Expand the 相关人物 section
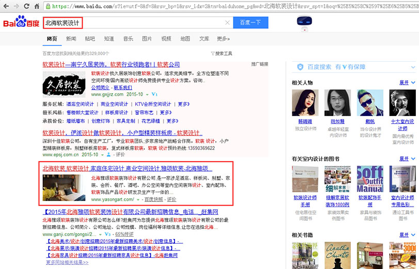Image resolution: width=419 pixels, height=269 pixels. click(407, 83)
